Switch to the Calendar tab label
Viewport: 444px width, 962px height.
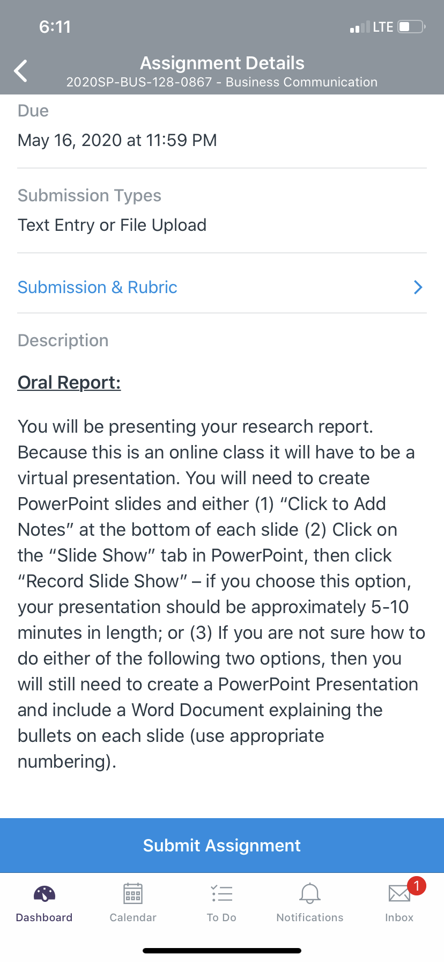pos(133,917)
